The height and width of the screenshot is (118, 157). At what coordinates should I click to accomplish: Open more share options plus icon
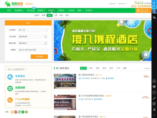[x=26, y=112]
